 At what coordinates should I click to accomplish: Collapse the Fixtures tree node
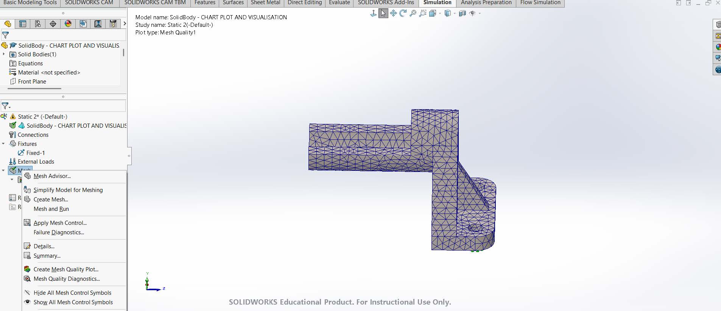coord(3,144)
